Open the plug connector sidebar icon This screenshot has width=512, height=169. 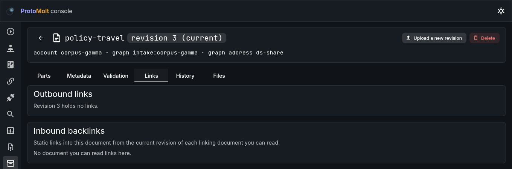[x=11, y=98]
